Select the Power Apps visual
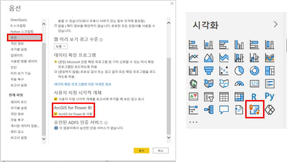The height and width of the screenshot is (162, 287). pos(270,109)
